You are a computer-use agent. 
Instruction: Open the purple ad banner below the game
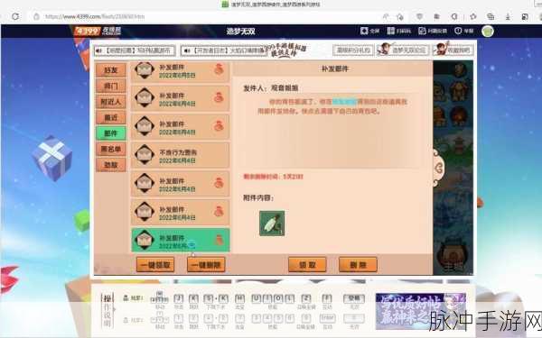coord(421,312)
